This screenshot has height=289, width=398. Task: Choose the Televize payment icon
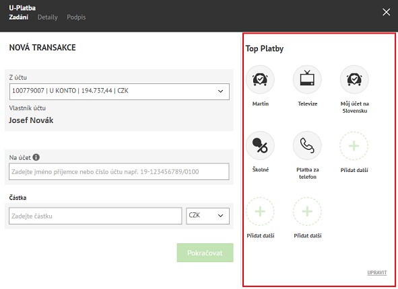(307, 79)
